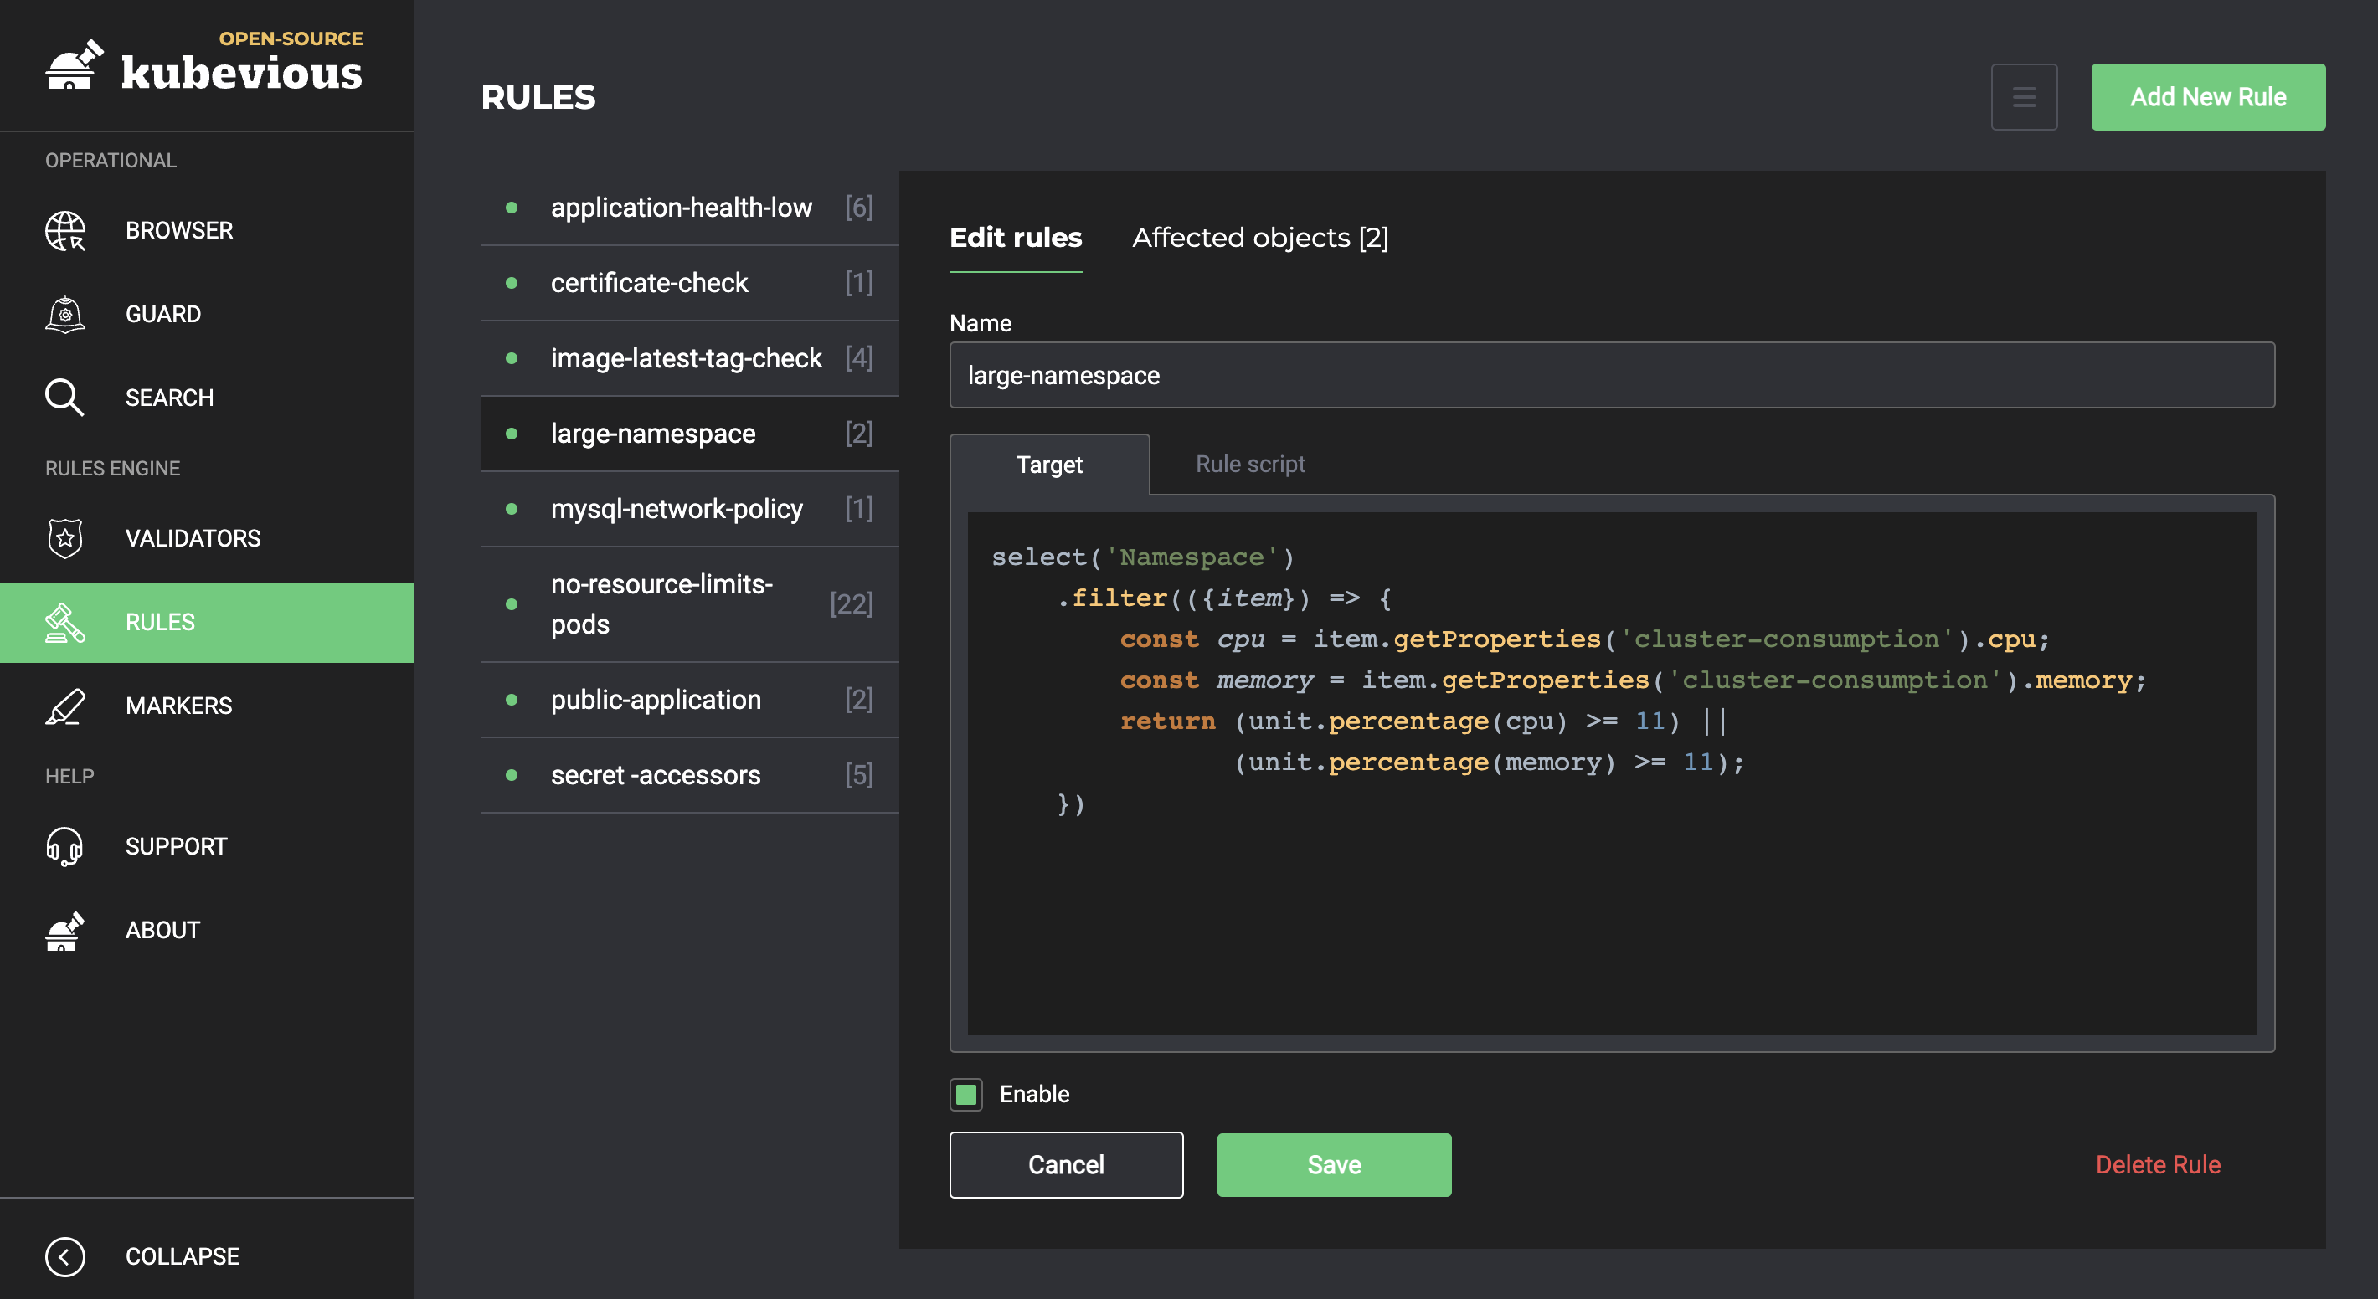Click green status dot of mysql-network-policy

[512, 509]
